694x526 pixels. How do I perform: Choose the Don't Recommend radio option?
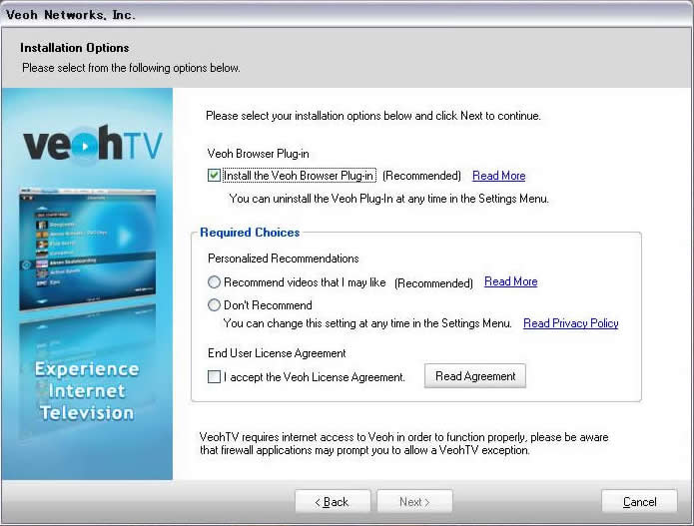pos(214,304)
